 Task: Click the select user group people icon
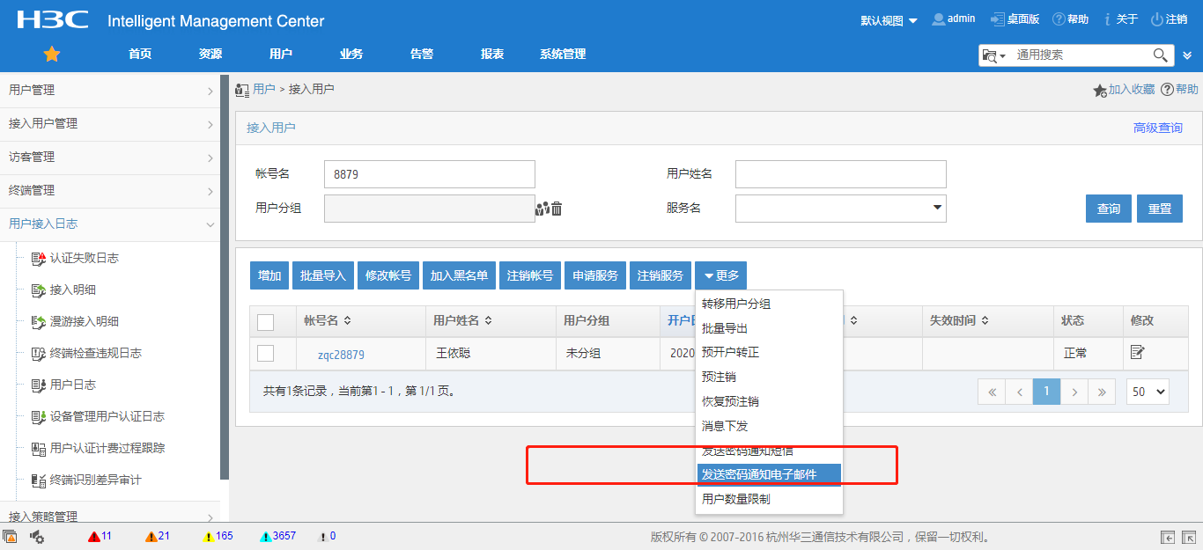click(542, 209)
